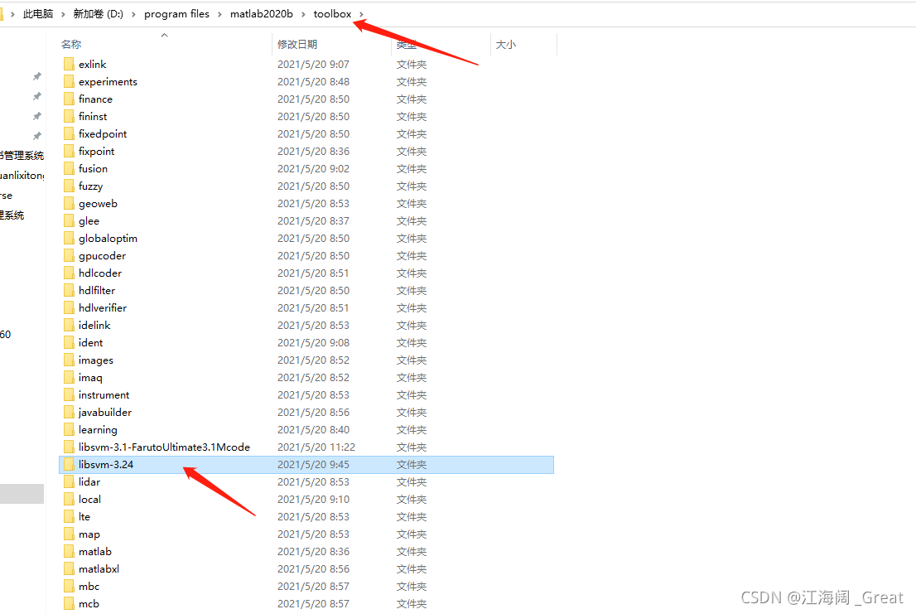Expand the chevron after program files
Image resolution: width=916 pixels, height=614 pixels.
pyautogui.click(x=219, y=14)
